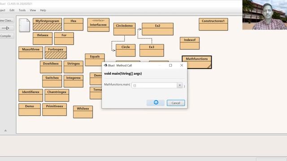Expand the bottom-left panel triangle
287x161 pixels.
pos(5,131)
